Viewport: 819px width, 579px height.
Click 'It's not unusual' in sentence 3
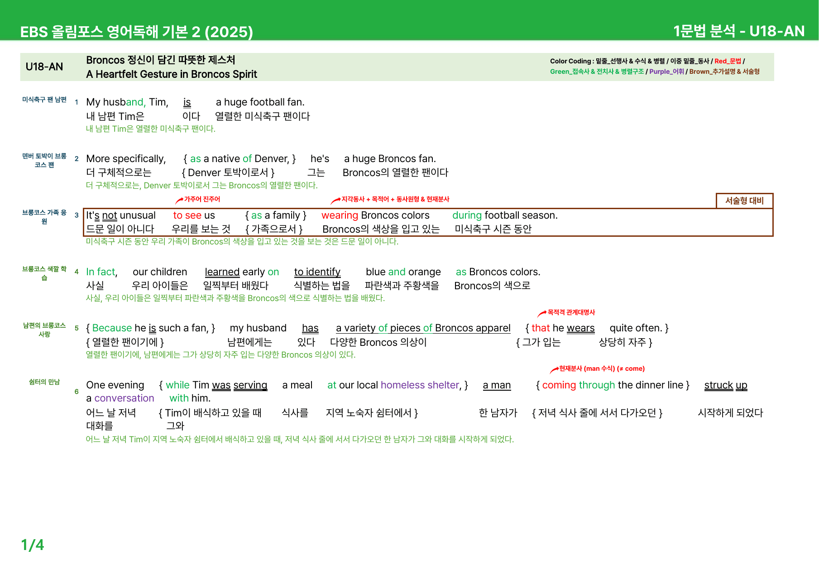pos(121,215)
